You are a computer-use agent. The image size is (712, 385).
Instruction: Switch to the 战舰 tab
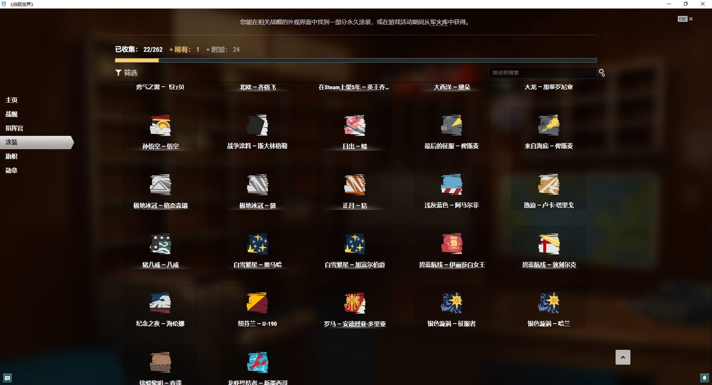tap(11, 114)
